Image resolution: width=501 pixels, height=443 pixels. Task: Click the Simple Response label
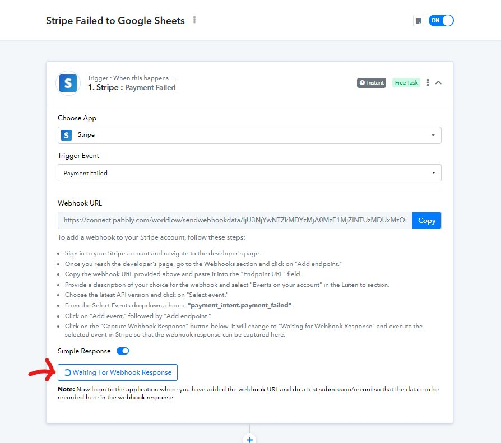pyautogui.click(x=85, y=351)
